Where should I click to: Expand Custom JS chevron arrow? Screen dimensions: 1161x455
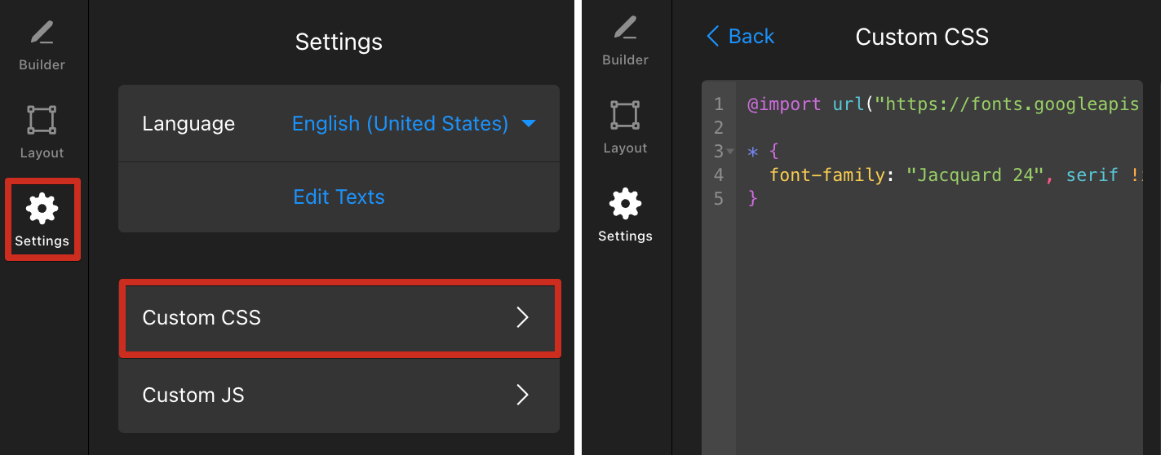click(x=523, y=395)
